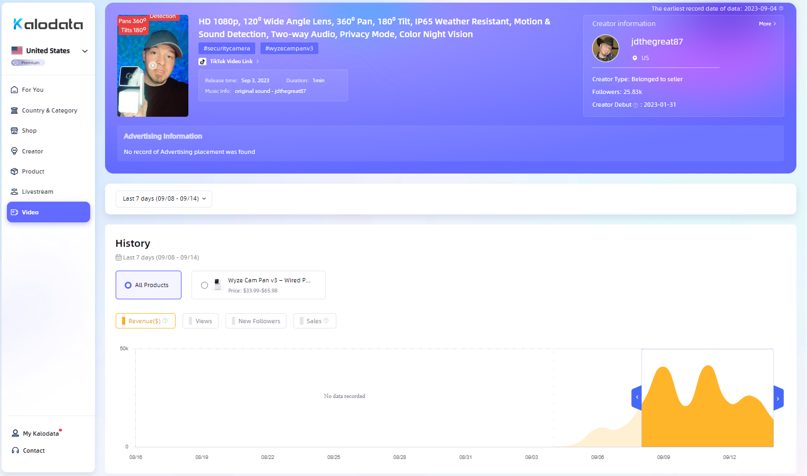Image resolution: width=807 pixels, height=476 pixels.
Task: Open Country & Category section
Action: click(48, 110)
